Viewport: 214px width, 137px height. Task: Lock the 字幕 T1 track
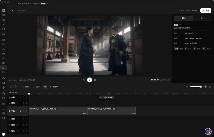[x=24, y=97]
